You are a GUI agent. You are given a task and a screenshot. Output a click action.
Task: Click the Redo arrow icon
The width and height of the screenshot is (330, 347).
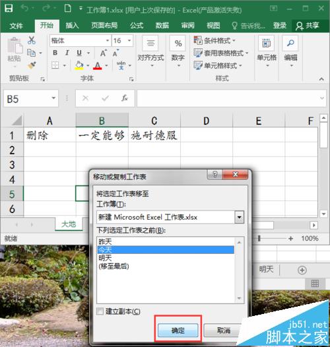(46, 9)
